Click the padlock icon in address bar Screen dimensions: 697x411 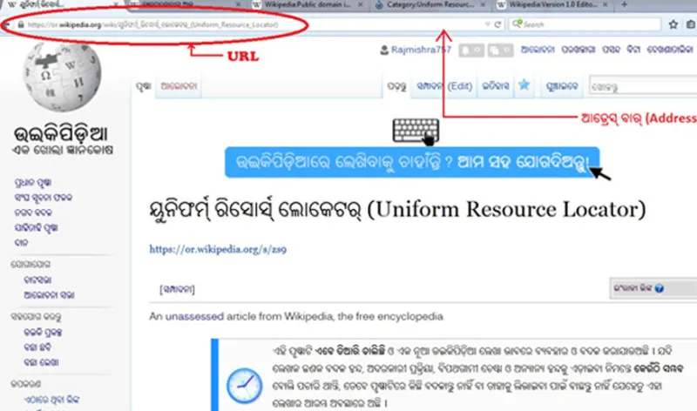click(x=21, y=25)
